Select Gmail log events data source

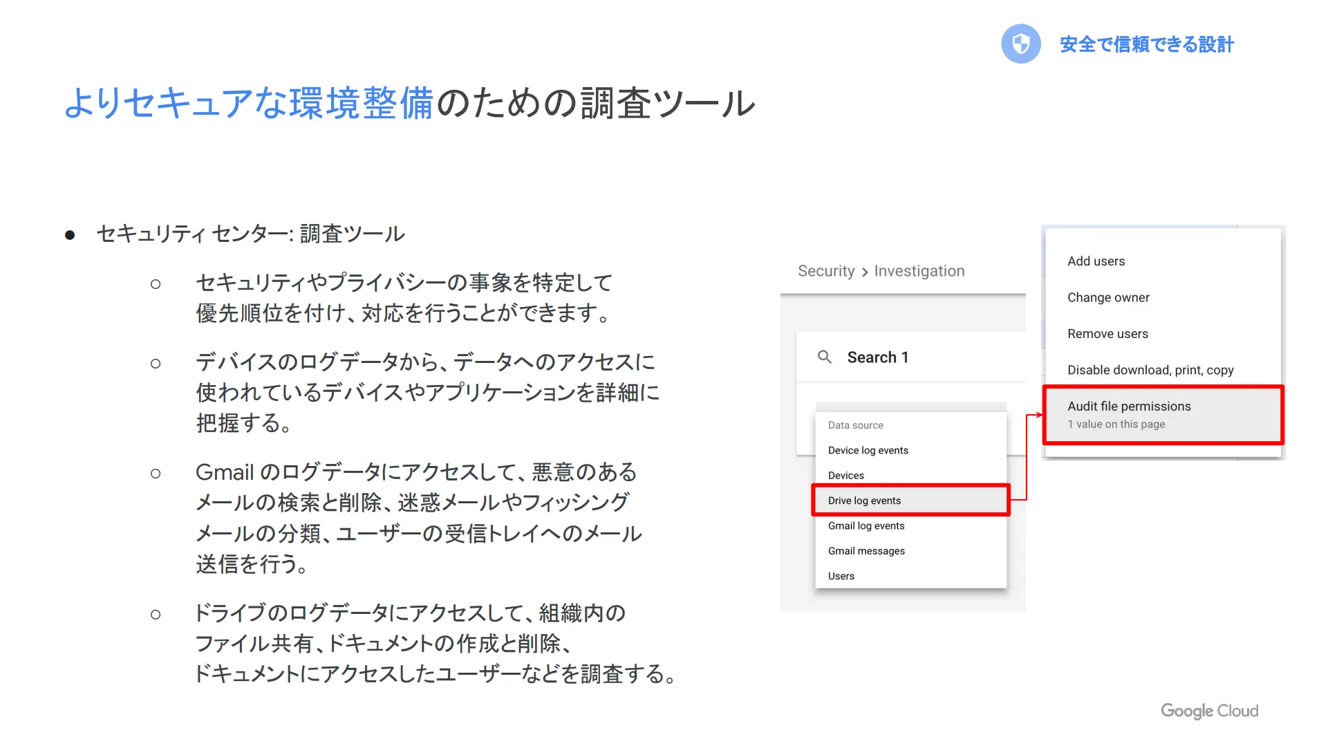coord(910,525)
